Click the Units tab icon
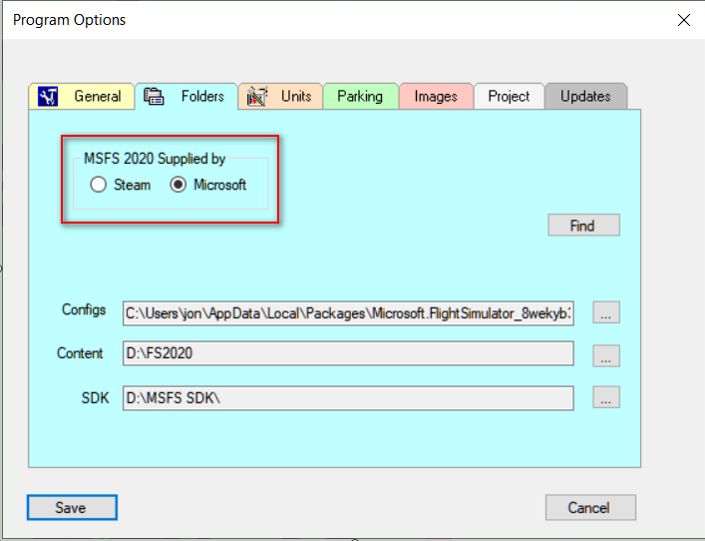 257,96
